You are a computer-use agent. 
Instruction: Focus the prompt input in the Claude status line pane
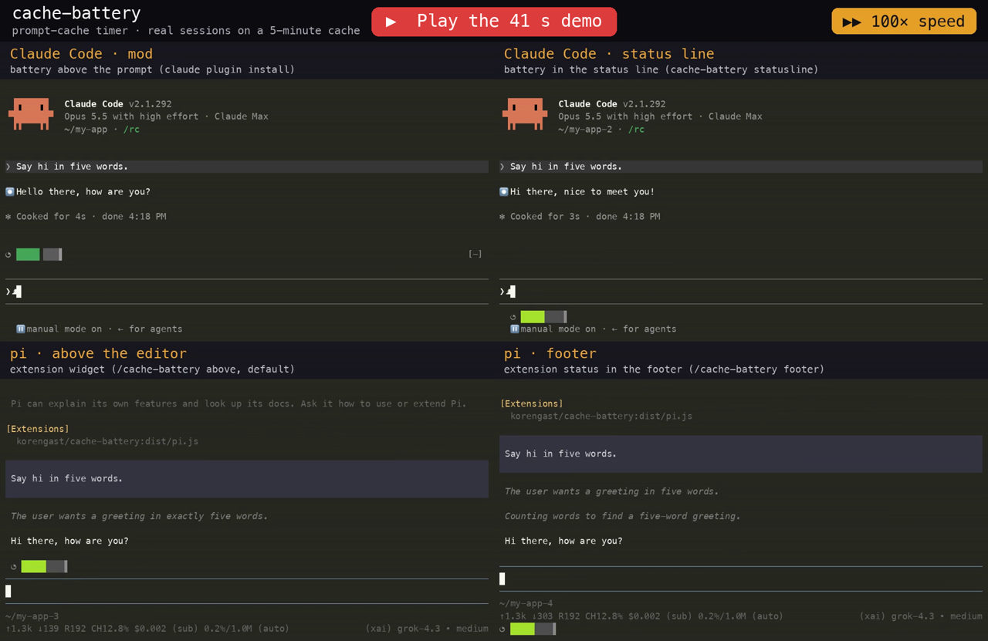click(741, 292)
